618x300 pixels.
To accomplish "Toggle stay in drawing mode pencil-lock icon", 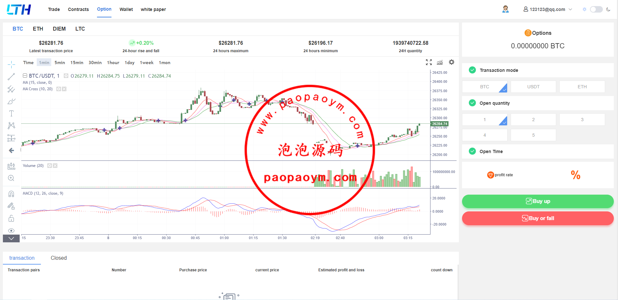I will 11,206.
